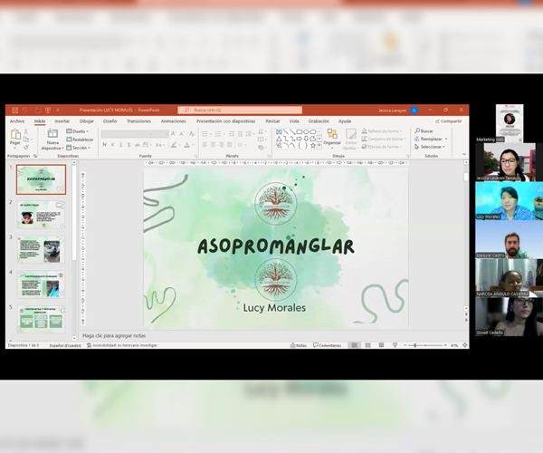Click the Cut scissors icon
This screenshot has height=453, width=543.
coord(25,131)
